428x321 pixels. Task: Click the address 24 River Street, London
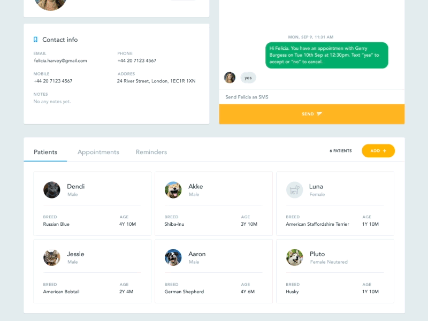click(156, 81)
